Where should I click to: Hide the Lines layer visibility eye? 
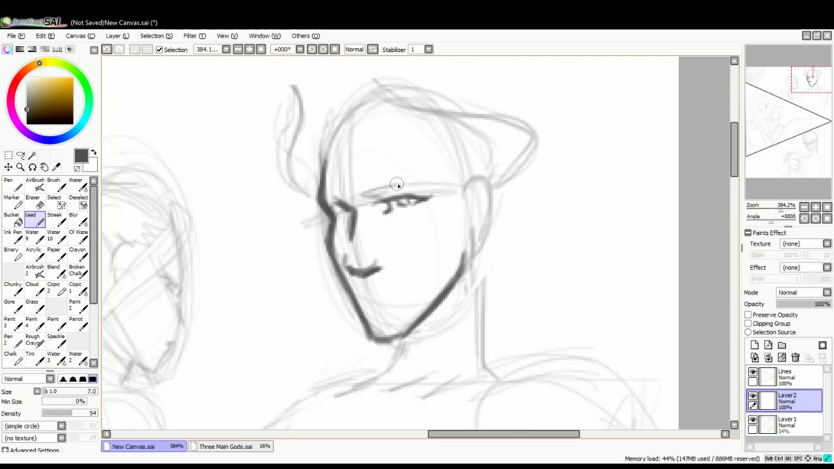point(753,371)
